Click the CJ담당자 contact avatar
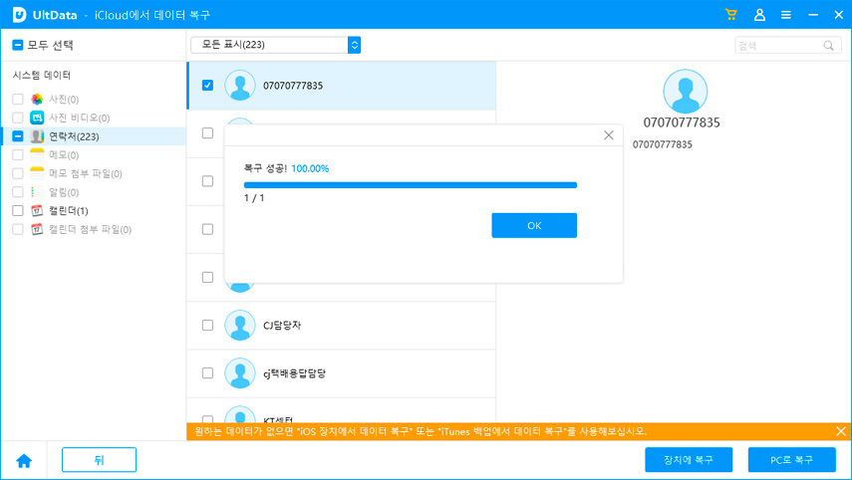 point(240,325)
